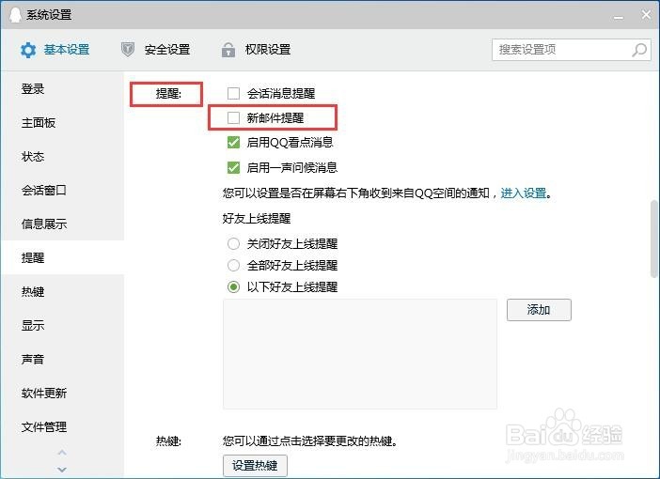The width and height of the screenshot is (660, 479).
Task: Click sidebar down chevron arrow
Action: pos(62,469)
